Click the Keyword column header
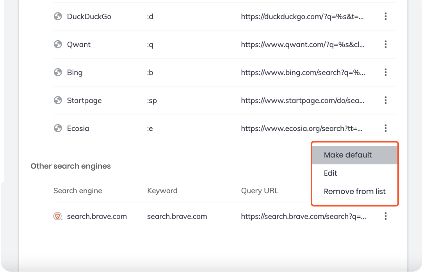Screen dimensions: 422x272 coord(162,191)
